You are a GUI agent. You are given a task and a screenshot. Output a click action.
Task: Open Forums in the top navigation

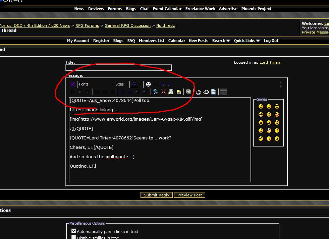tap(115, 9)
